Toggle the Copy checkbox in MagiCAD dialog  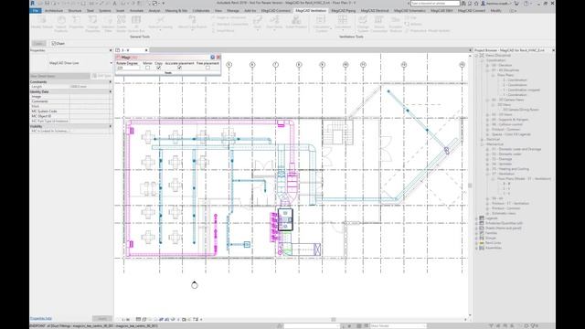(158, 68)
